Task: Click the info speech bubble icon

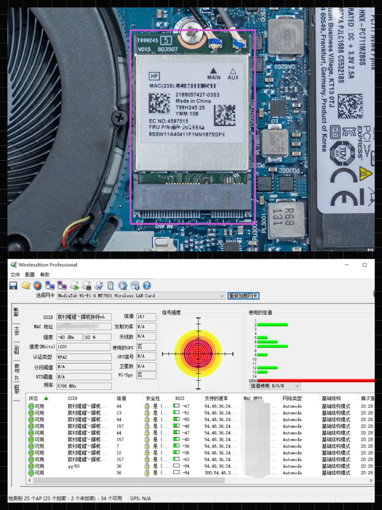Action: tap(135, 286)
